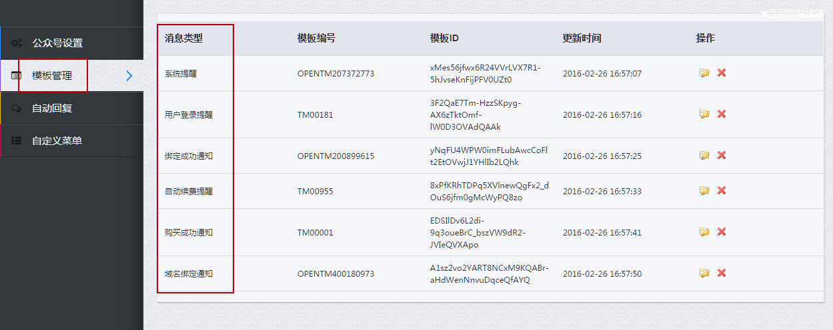Edit the 购买成功通知 template
Image resolution: width=833 pixels, height=330 pixels.
(x=704, y=232)
